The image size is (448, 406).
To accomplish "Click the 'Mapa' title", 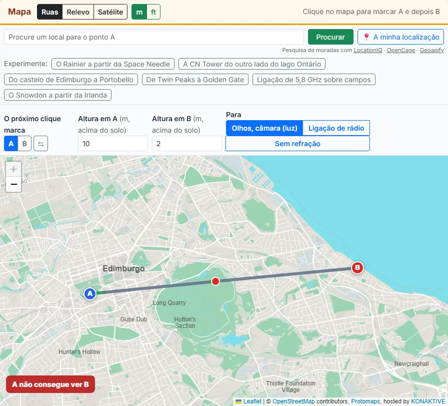I will click(19, 12).
